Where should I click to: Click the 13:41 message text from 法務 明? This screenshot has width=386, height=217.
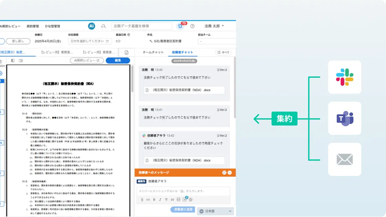point(177,117)
